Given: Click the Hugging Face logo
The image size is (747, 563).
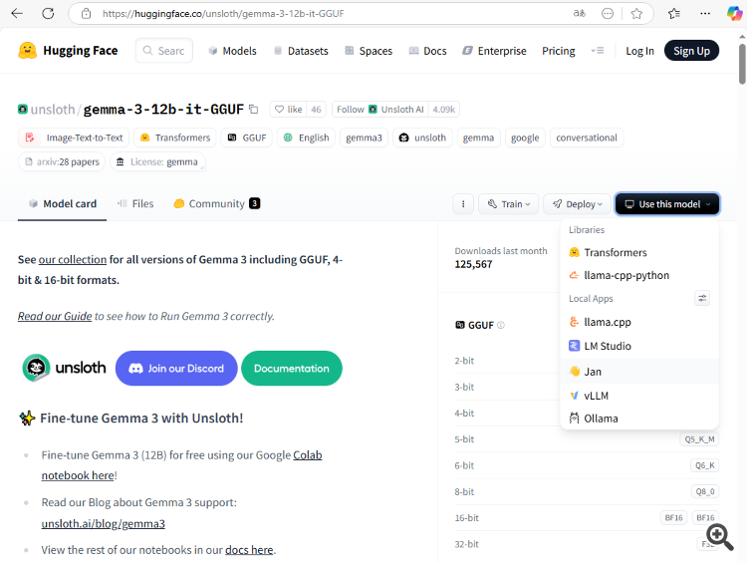Looking at the screenshot, I should [68, 51].
